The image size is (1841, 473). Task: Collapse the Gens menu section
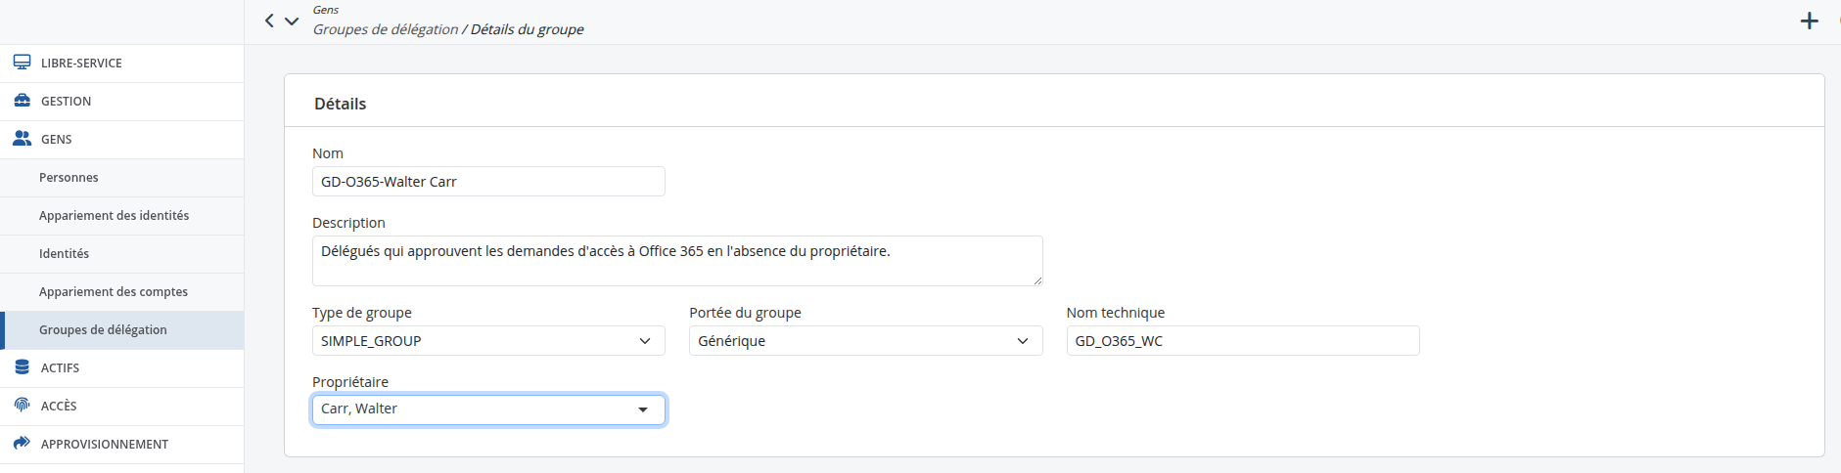[122, 139]
